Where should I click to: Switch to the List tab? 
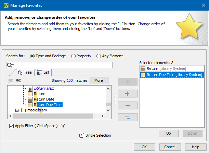click(43, 72)
